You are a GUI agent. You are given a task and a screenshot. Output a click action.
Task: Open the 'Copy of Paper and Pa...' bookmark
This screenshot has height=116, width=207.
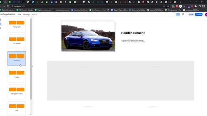pyautogui.click(x=119, y=10)
